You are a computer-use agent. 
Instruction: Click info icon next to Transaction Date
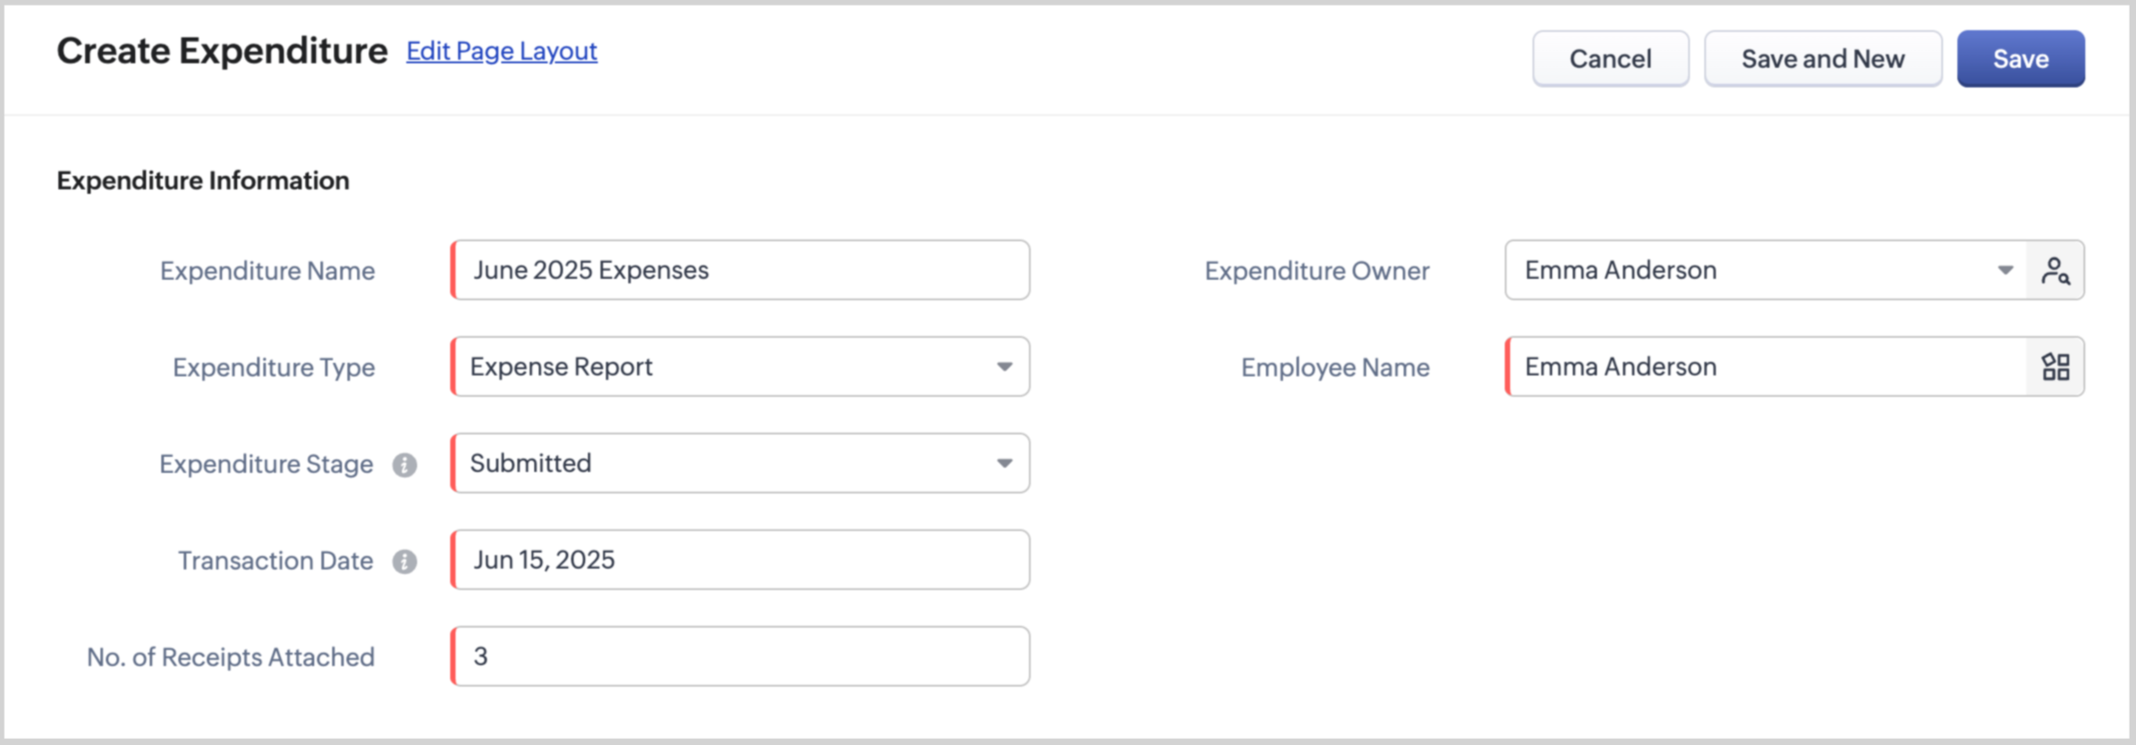(x=404, y=562)
